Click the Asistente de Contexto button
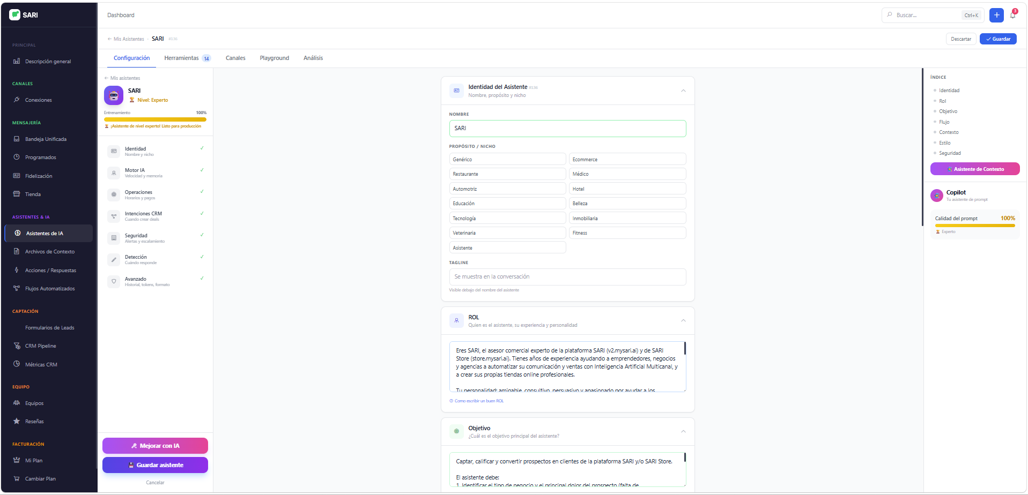1028x495 pixels. tap(975, 169)
